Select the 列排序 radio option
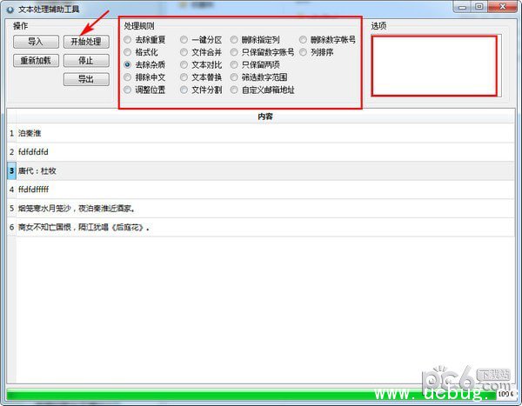This screenshot has height=406, width=522. click(304, 52)
